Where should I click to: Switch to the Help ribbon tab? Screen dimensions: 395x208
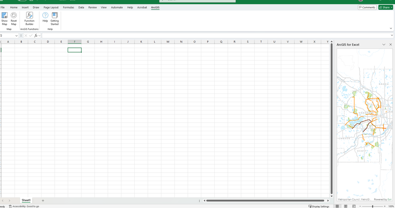click(130, 7)
